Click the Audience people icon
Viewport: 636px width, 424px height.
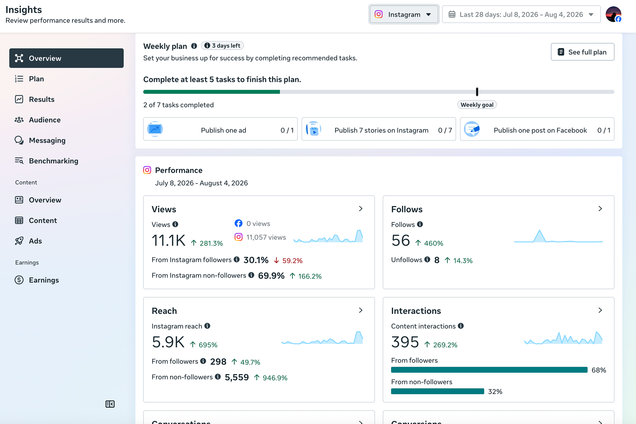click(x=19, y=120)
